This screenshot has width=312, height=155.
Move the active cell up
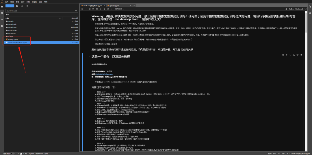click(x=287, y=55)
